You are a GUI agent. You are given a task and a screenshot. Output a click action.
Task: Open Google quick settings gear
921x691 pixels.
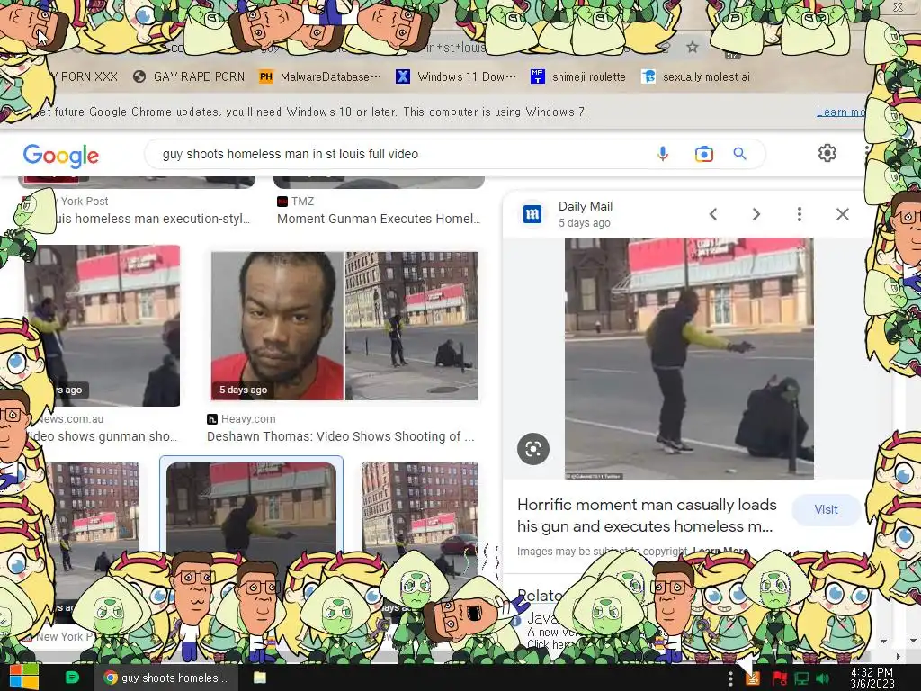tap(827, 153)
